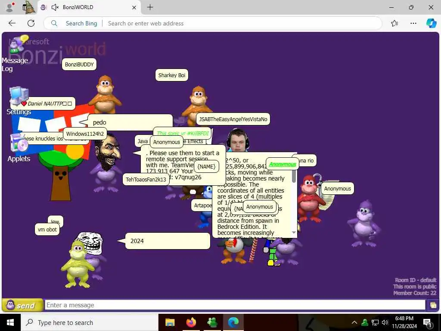
Task: Open the tab actions menu icon
Action: tap(29, 7)
